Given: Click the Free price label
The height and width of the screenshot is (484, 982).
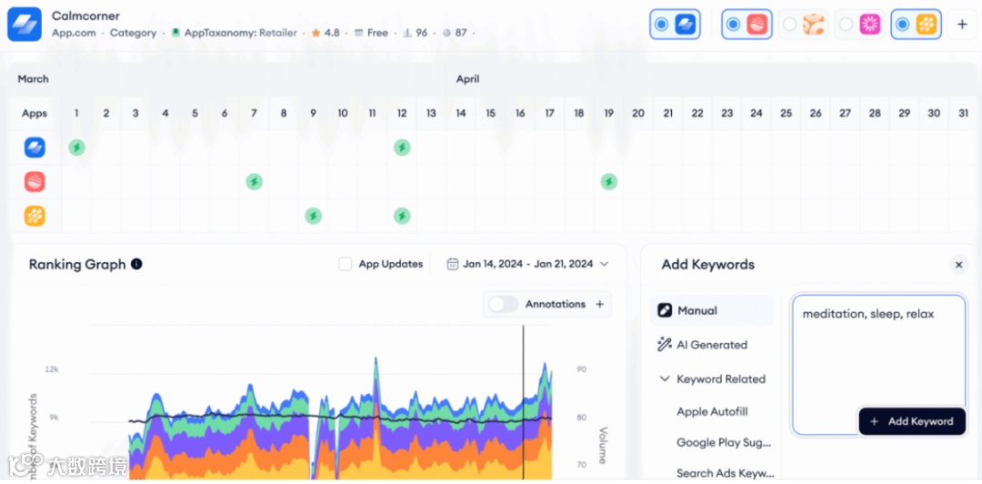Looking at the screenshot, I should pyautogui.click(x=371, y=33).
